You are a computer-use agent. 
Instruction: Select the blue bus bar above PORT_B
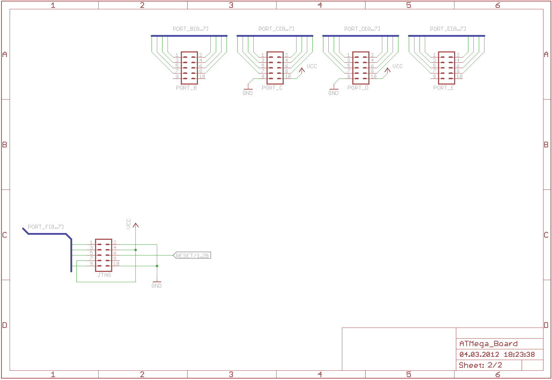(189, 36)
